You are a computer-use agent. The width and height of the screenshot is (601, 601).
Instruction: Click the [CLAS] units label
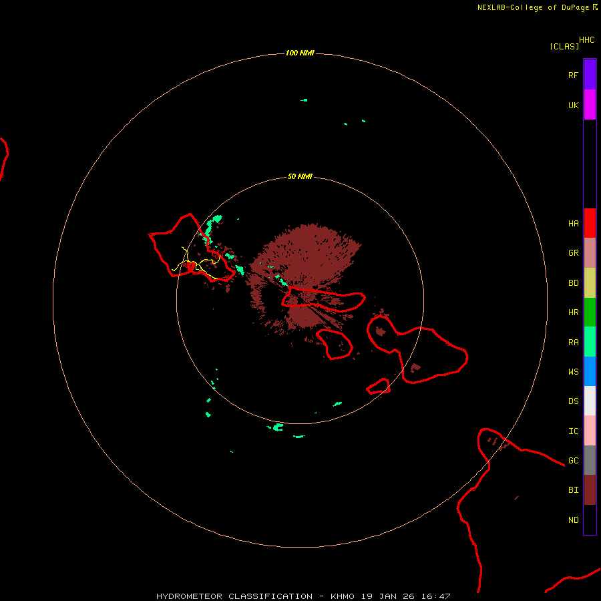click(564, 46)
